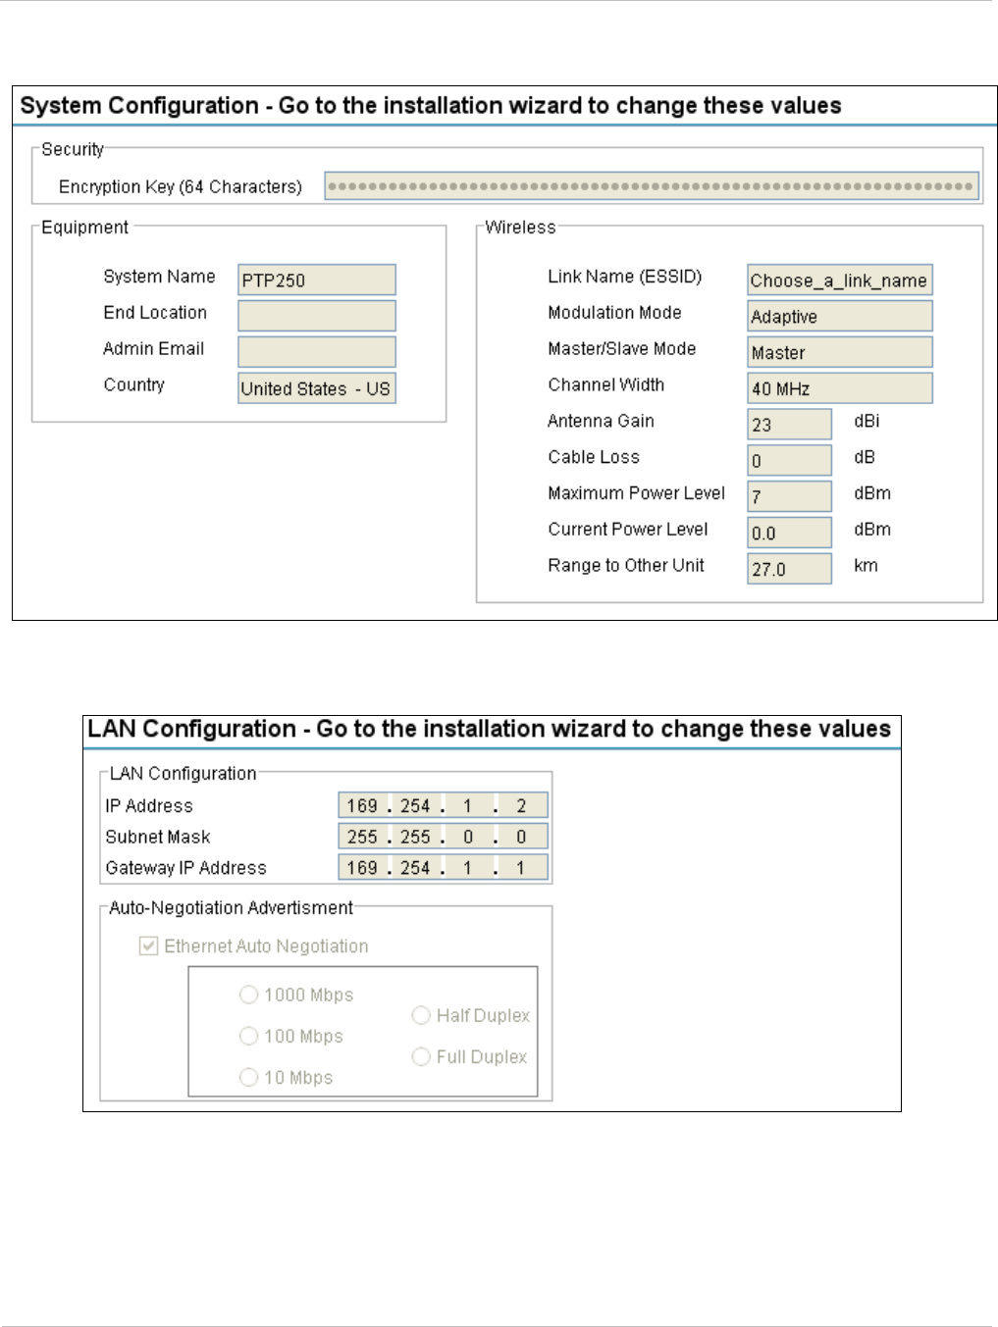Select the 1000 Mbps radio button
The image size is (998, 1327).
248,995
